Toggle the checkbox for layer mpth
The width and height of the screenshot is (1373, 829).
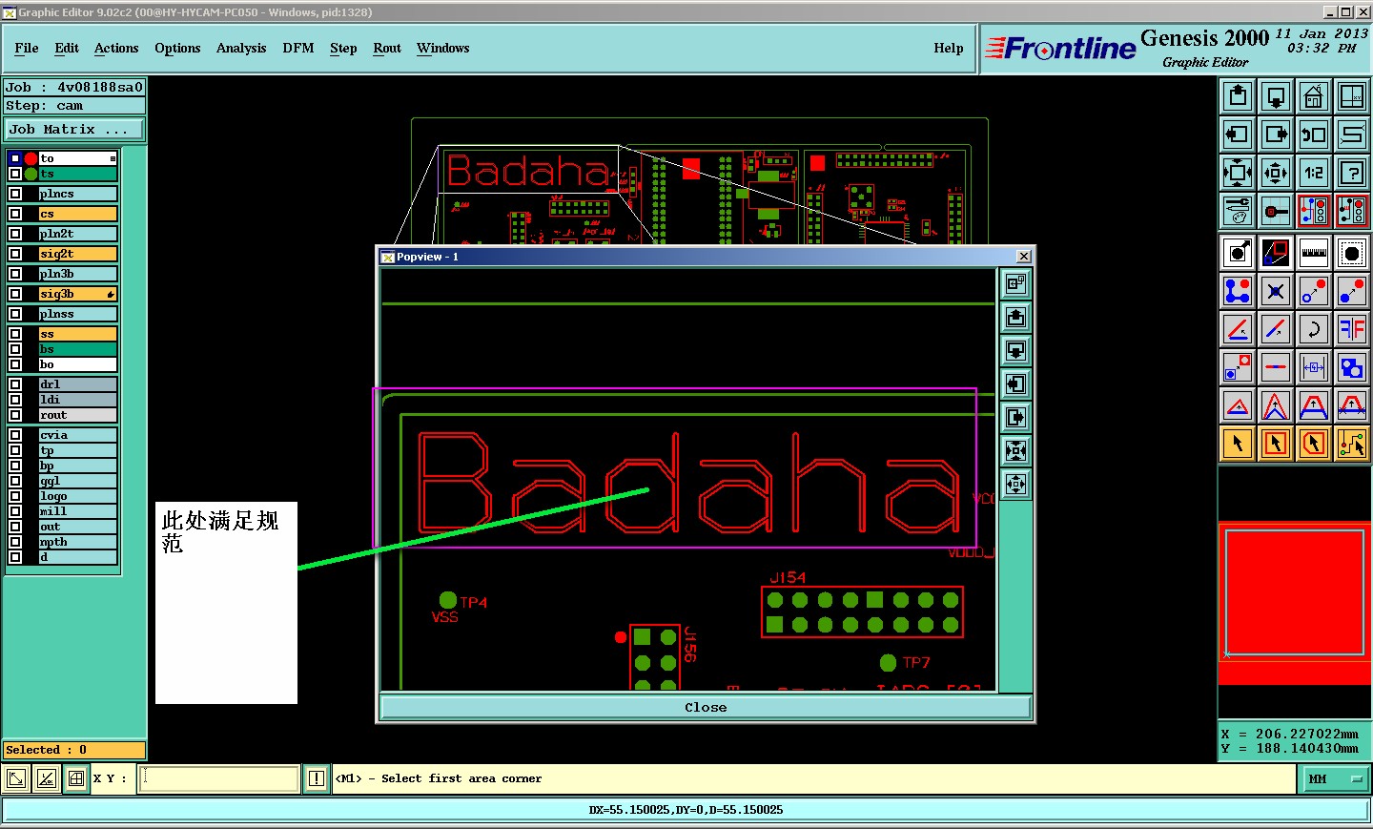[x=15, y=542]
